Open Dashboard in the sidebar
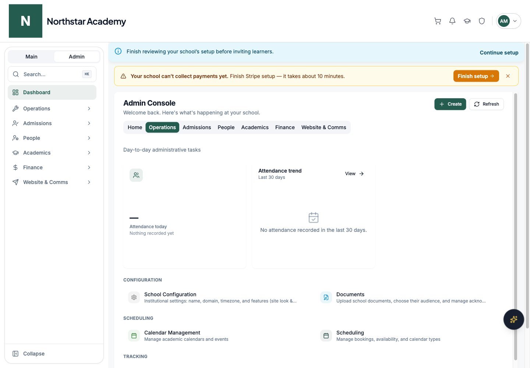530x368 pixels. pos(52,92)
